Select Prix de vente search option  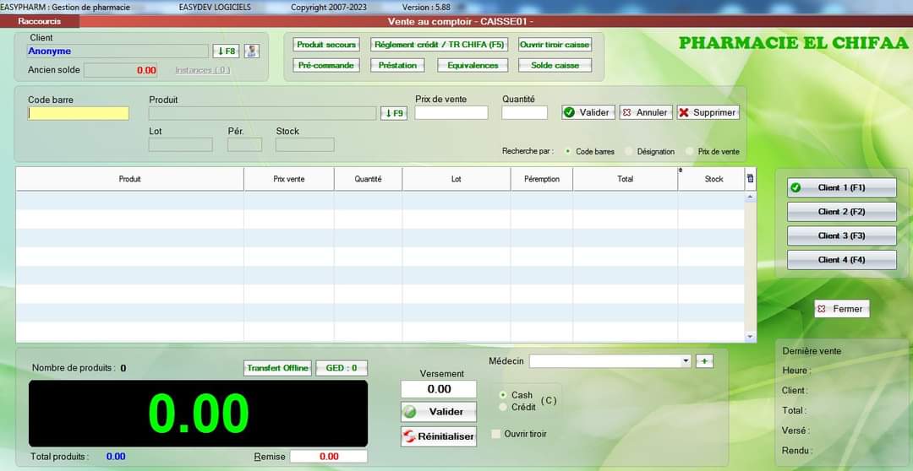coord(690,151)
